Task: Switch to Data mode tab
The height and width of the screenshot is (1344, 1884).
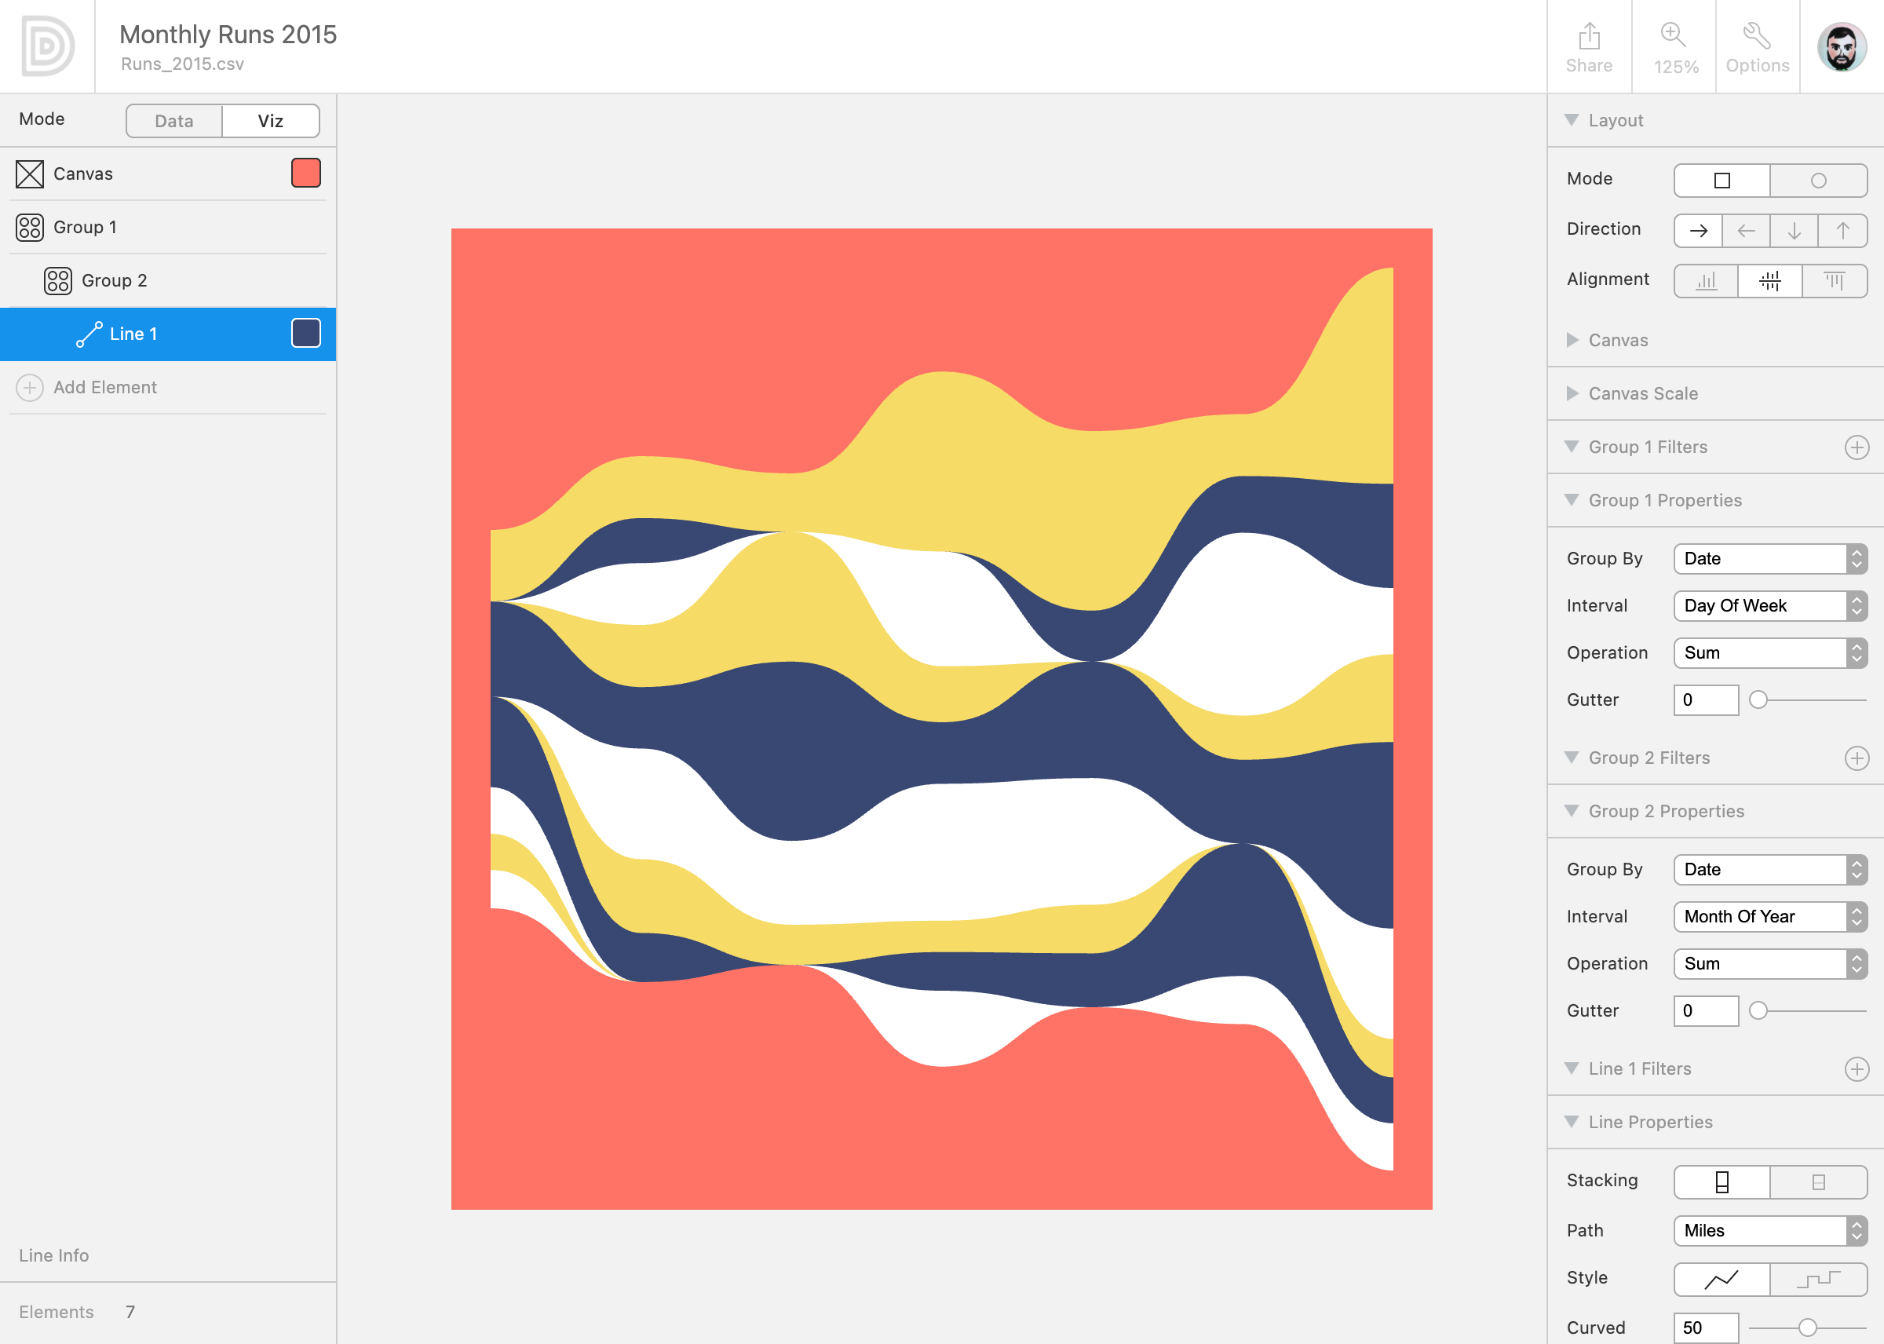Action: (173, 121)
